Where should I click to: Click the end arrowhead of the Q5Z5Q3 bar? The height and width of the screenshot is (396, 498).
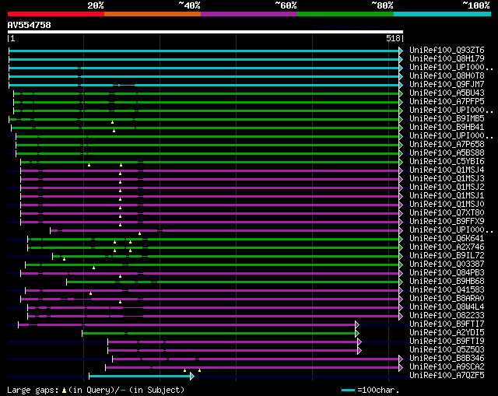359,351
